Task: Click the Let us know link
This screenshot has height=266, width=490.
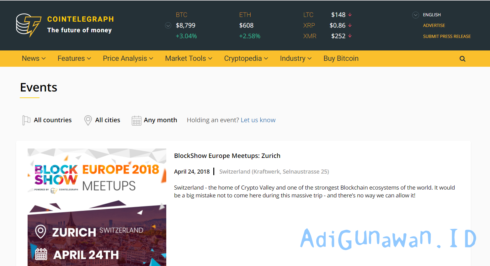Action: tap(258, 120)
